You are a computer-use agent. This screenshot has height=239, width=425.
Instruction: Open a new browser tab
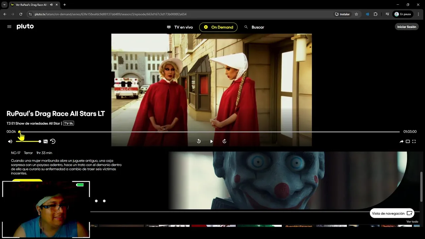pyautogui.click(x=64, y=5)
